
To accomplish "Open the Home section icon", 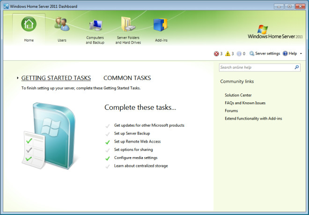I will (29, 24).
